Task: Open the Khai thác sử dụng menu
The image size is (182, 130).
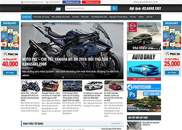Action: [41, 17]
